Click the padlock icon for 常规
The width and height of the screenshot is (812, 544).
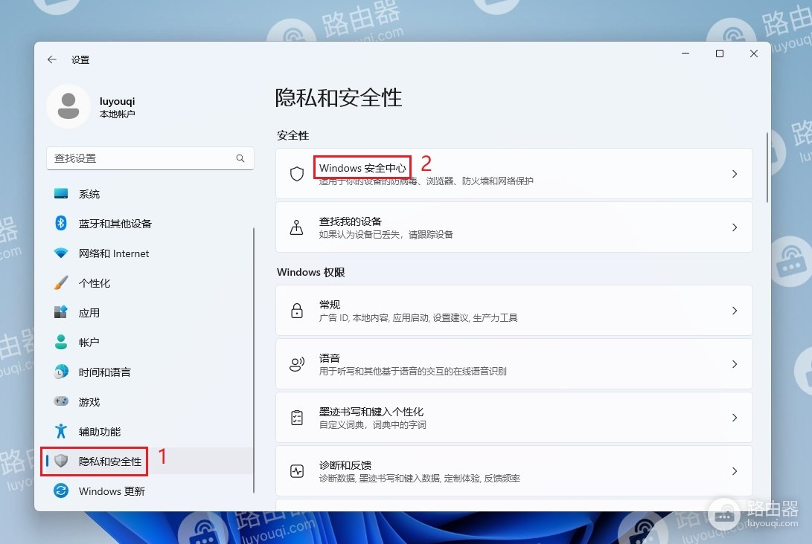(x=297, y=310)
